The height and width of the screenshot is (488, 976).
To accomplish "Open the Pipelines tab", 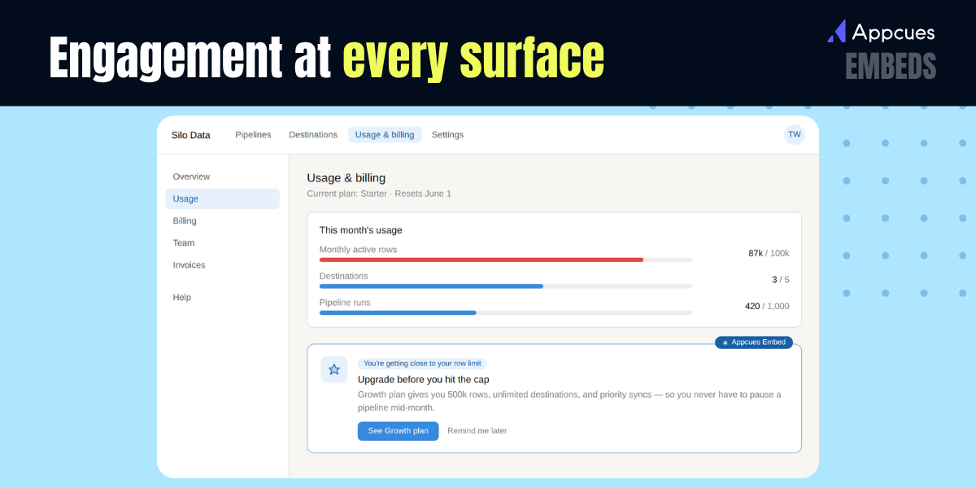I will click(253, 135).
